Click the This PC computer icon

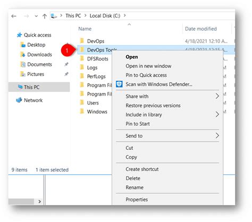(20, 87)
